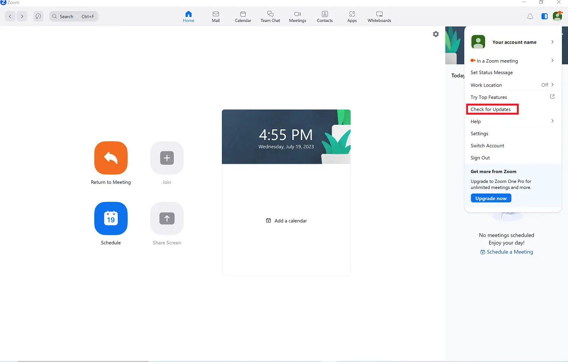Click 'Get more from Zoom' heading
Viewport: 568px width, 362px height.
point(493,171)
